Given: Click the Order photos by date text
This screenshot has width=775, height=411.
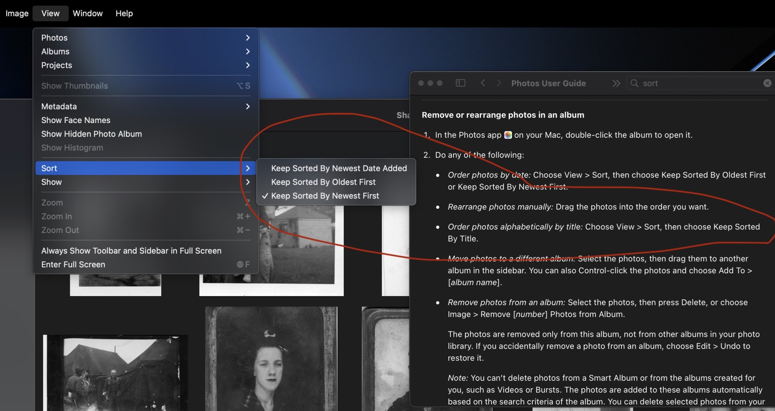Looking at the screenshot, I should tap(489, 175).
